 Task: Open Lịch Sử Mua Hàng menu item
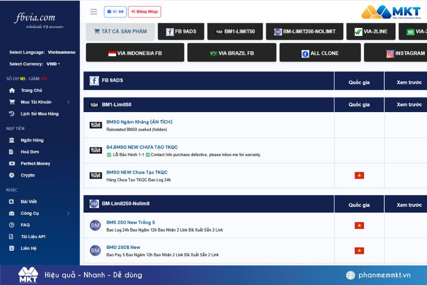click(40, 114)
